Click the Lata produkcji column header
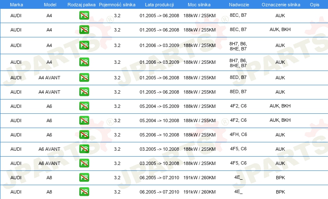This screenshot has height=199, width=328. point(159,5)
